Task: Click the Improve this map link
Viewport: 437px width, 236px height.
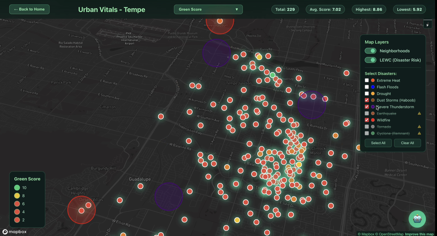Action: click(x=419, y=234)
